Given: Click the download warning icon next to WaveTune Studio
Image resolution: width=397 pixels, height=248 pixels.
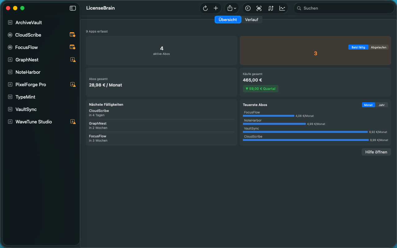Looking at the screenshot, I should tap(73, 122).
